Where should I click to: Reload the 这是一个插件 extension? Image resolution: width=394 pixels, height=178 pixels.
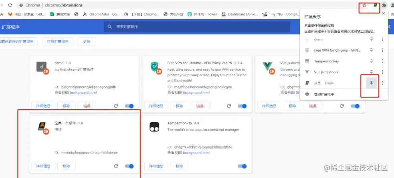pos(116,166)
